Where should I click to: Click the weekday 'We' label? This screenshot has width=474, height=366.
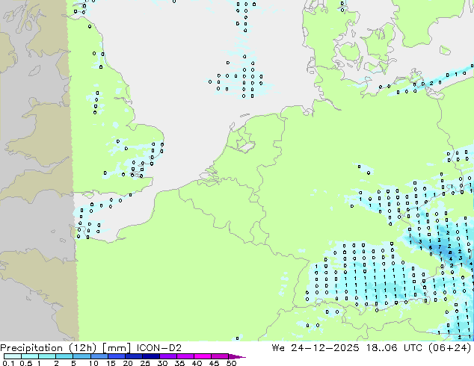(278, 348)
